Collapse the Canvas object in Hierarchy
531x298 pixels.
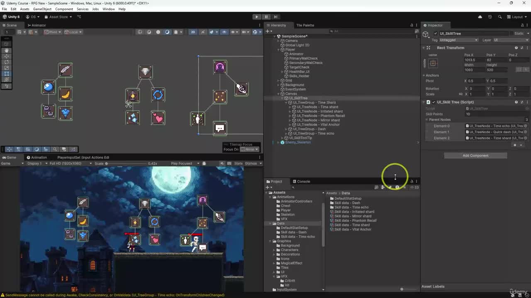pyautogui.click(x=279, y=94)
